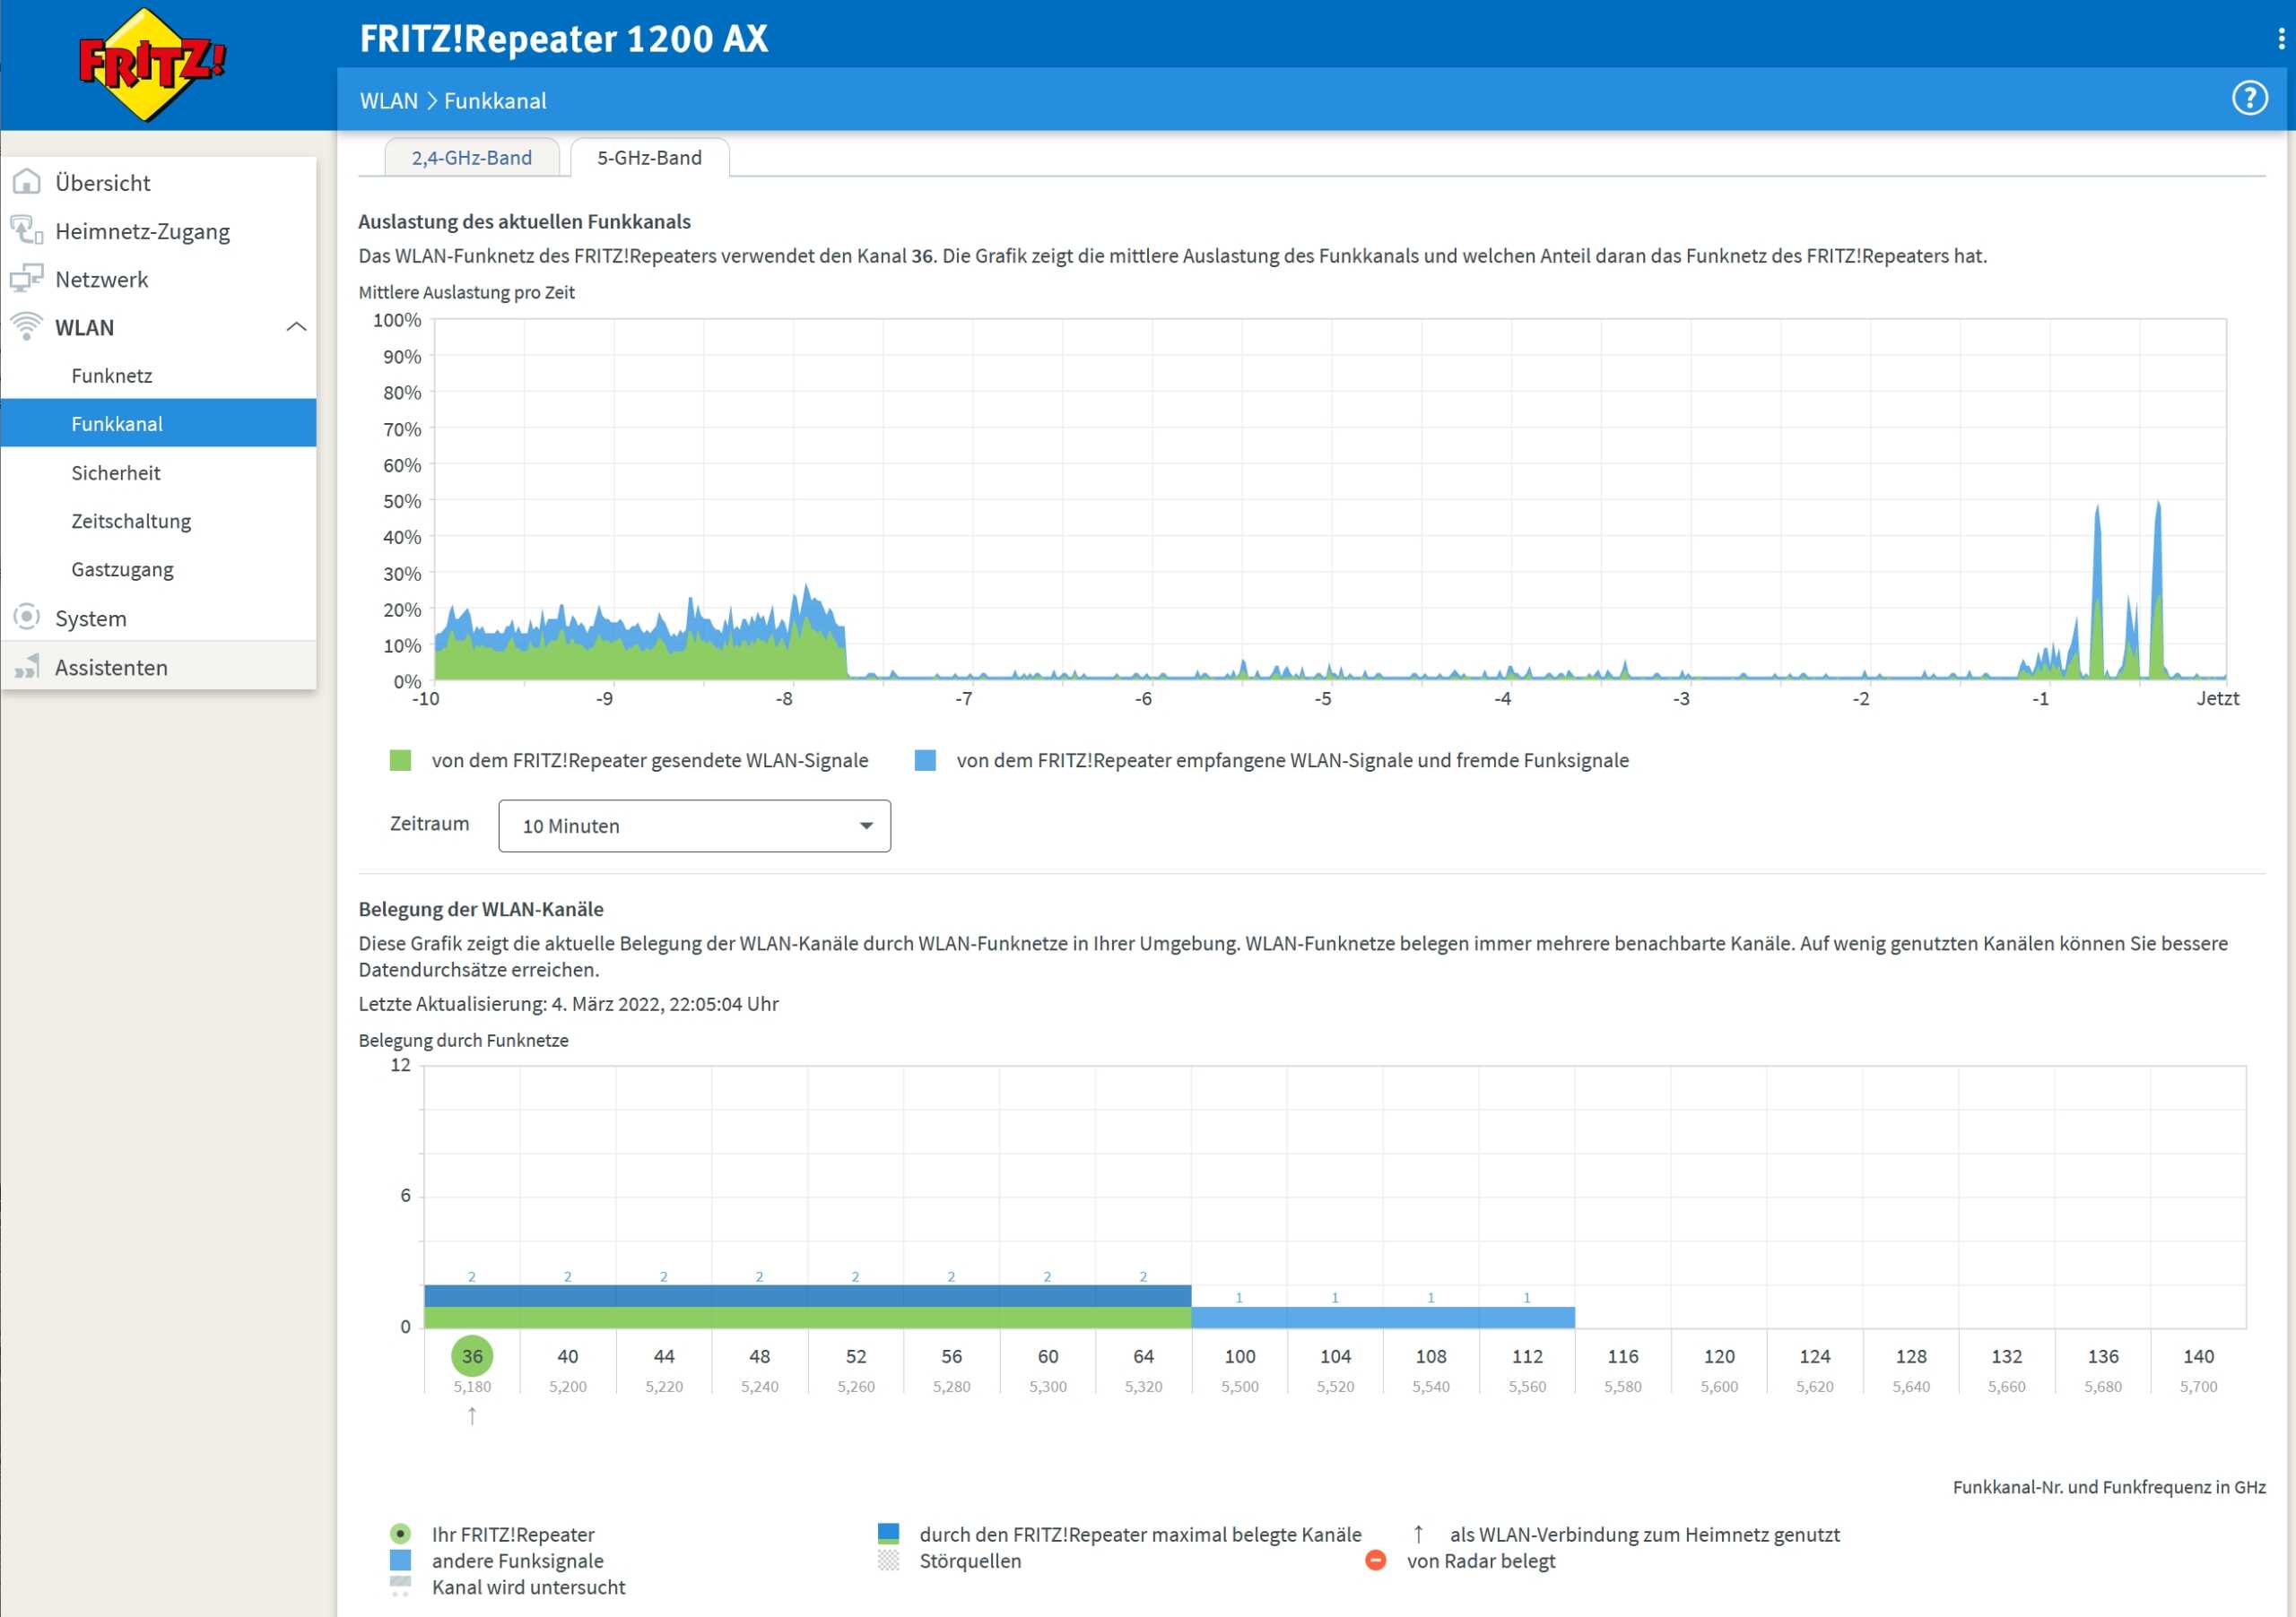Click the Heimnetz connection arrow legend icon
The width and height of the screenshot is (2296, 1617).
1418,1533
